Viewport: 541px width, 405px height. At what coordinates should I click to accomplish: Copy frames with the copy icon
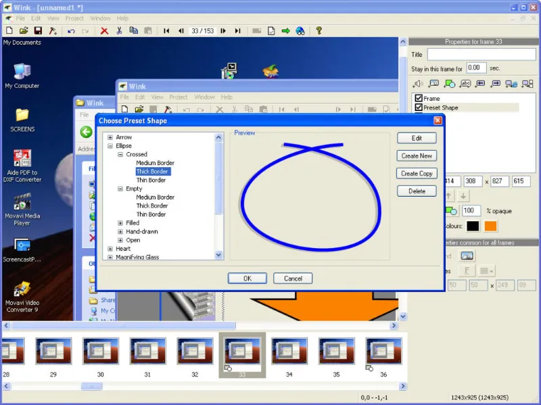tap(133, 30)
